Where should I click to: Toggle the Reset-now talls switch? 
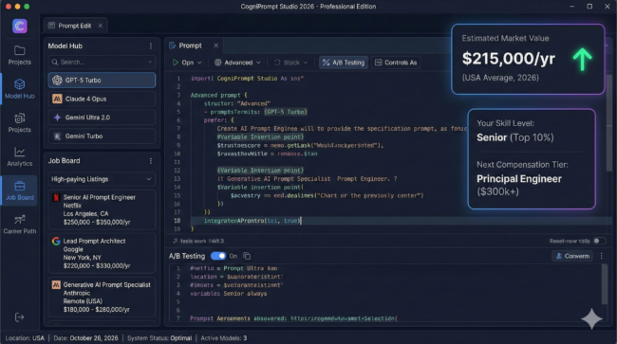pyautogui.click(x=599, y=241)
